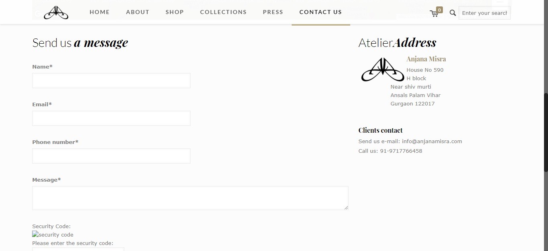
Task: Click the cart item count badge
Action: pos(439,10)
